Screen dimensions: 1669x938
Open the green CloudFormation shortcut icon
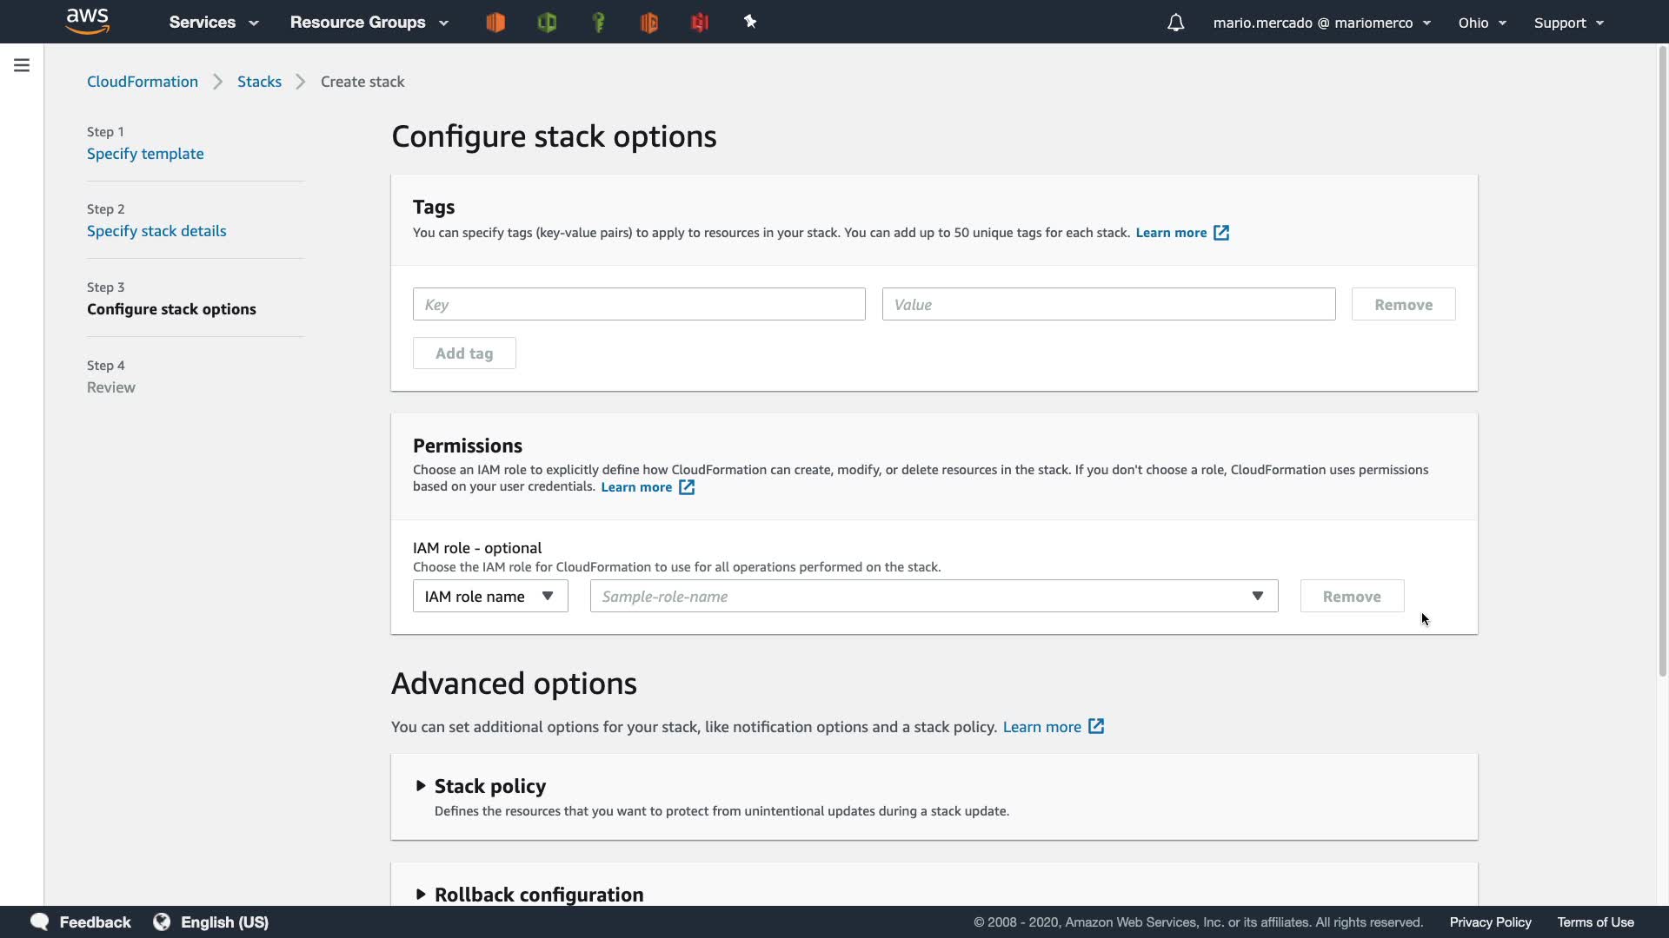click(x=547, y=23)
